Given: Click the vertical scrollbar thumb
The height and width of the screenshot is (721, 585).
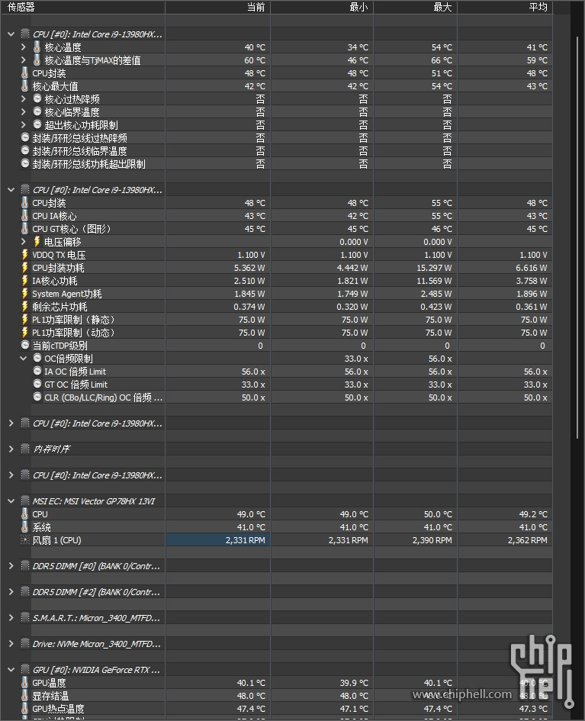Looking at the screenshot, I should coord(577,237).
